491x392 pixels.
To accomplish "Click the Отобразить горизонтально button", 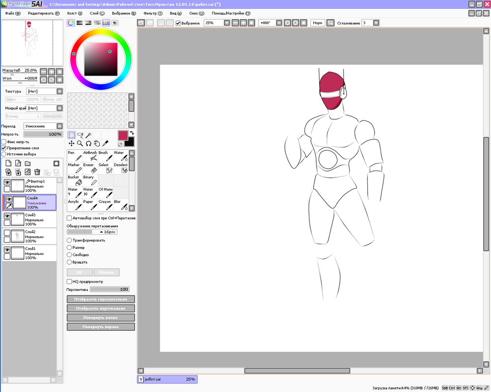I will coord(101,299).
